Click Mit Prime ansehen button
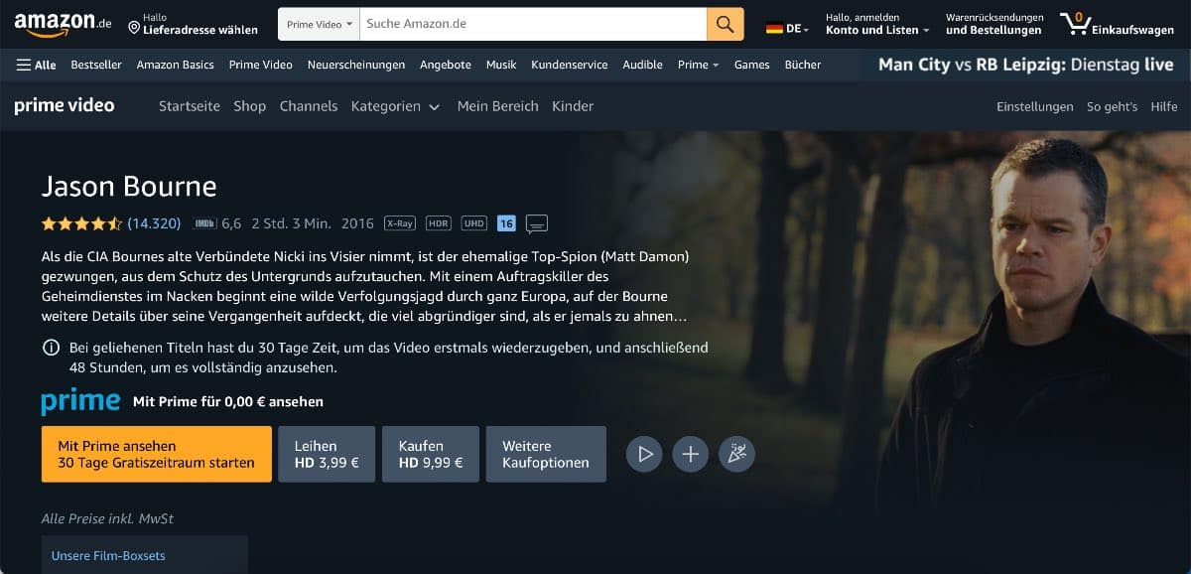 [157, 454]
